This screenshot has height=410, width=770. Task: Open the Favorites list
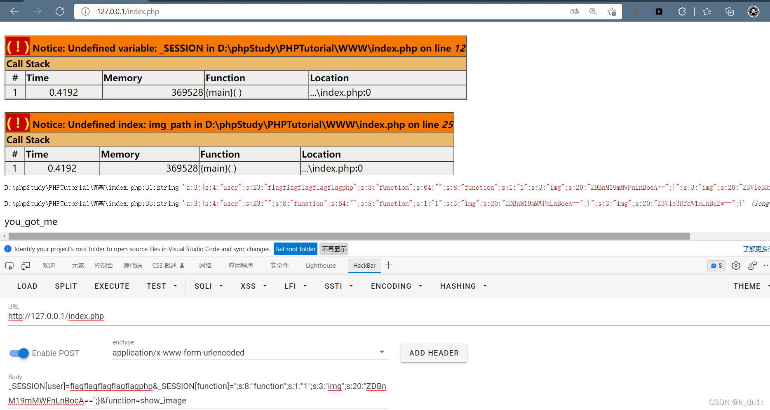pos(707,12)
